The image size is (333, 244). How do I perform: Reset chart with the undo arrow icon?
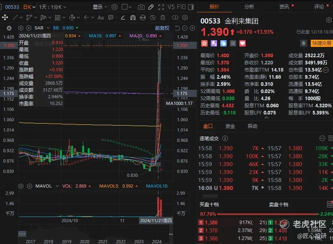(177, 28)
